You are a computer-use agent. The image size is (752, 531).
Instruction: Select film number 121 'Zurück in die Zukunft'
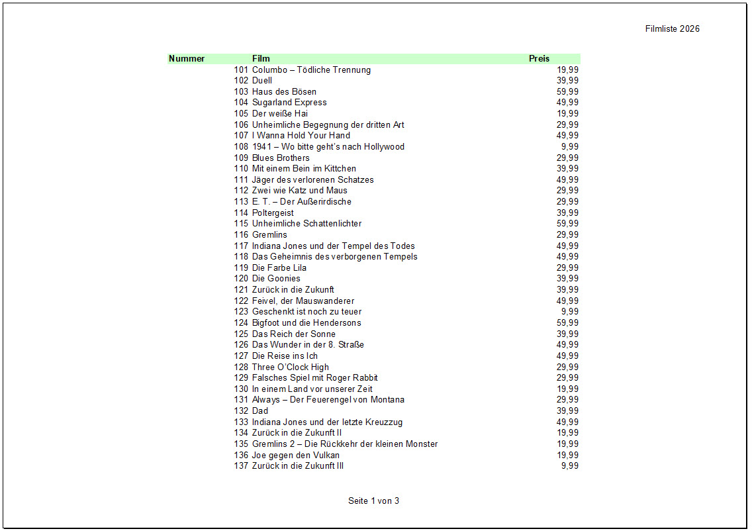pyautogui.click(x=293, y=290)
